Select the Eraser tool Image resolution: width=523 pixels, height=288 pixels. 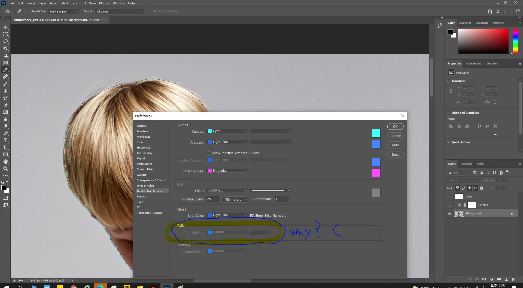point(5,105)
